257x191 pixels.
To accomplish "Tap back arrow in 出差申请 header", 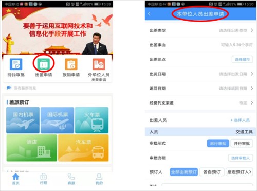I will click(149, 14).
